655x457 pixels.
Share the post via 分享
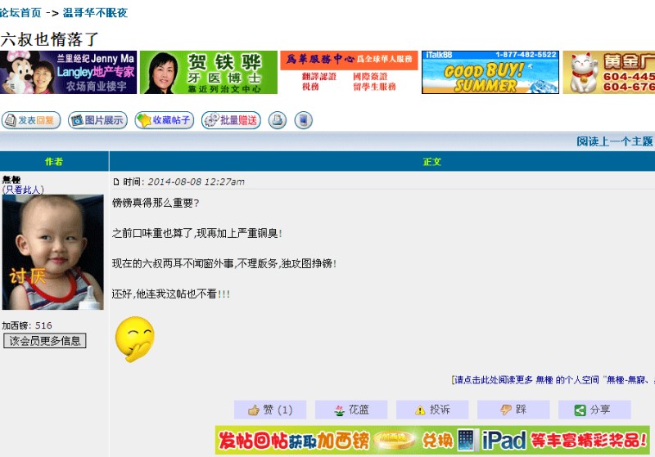[x=594, y=410]
